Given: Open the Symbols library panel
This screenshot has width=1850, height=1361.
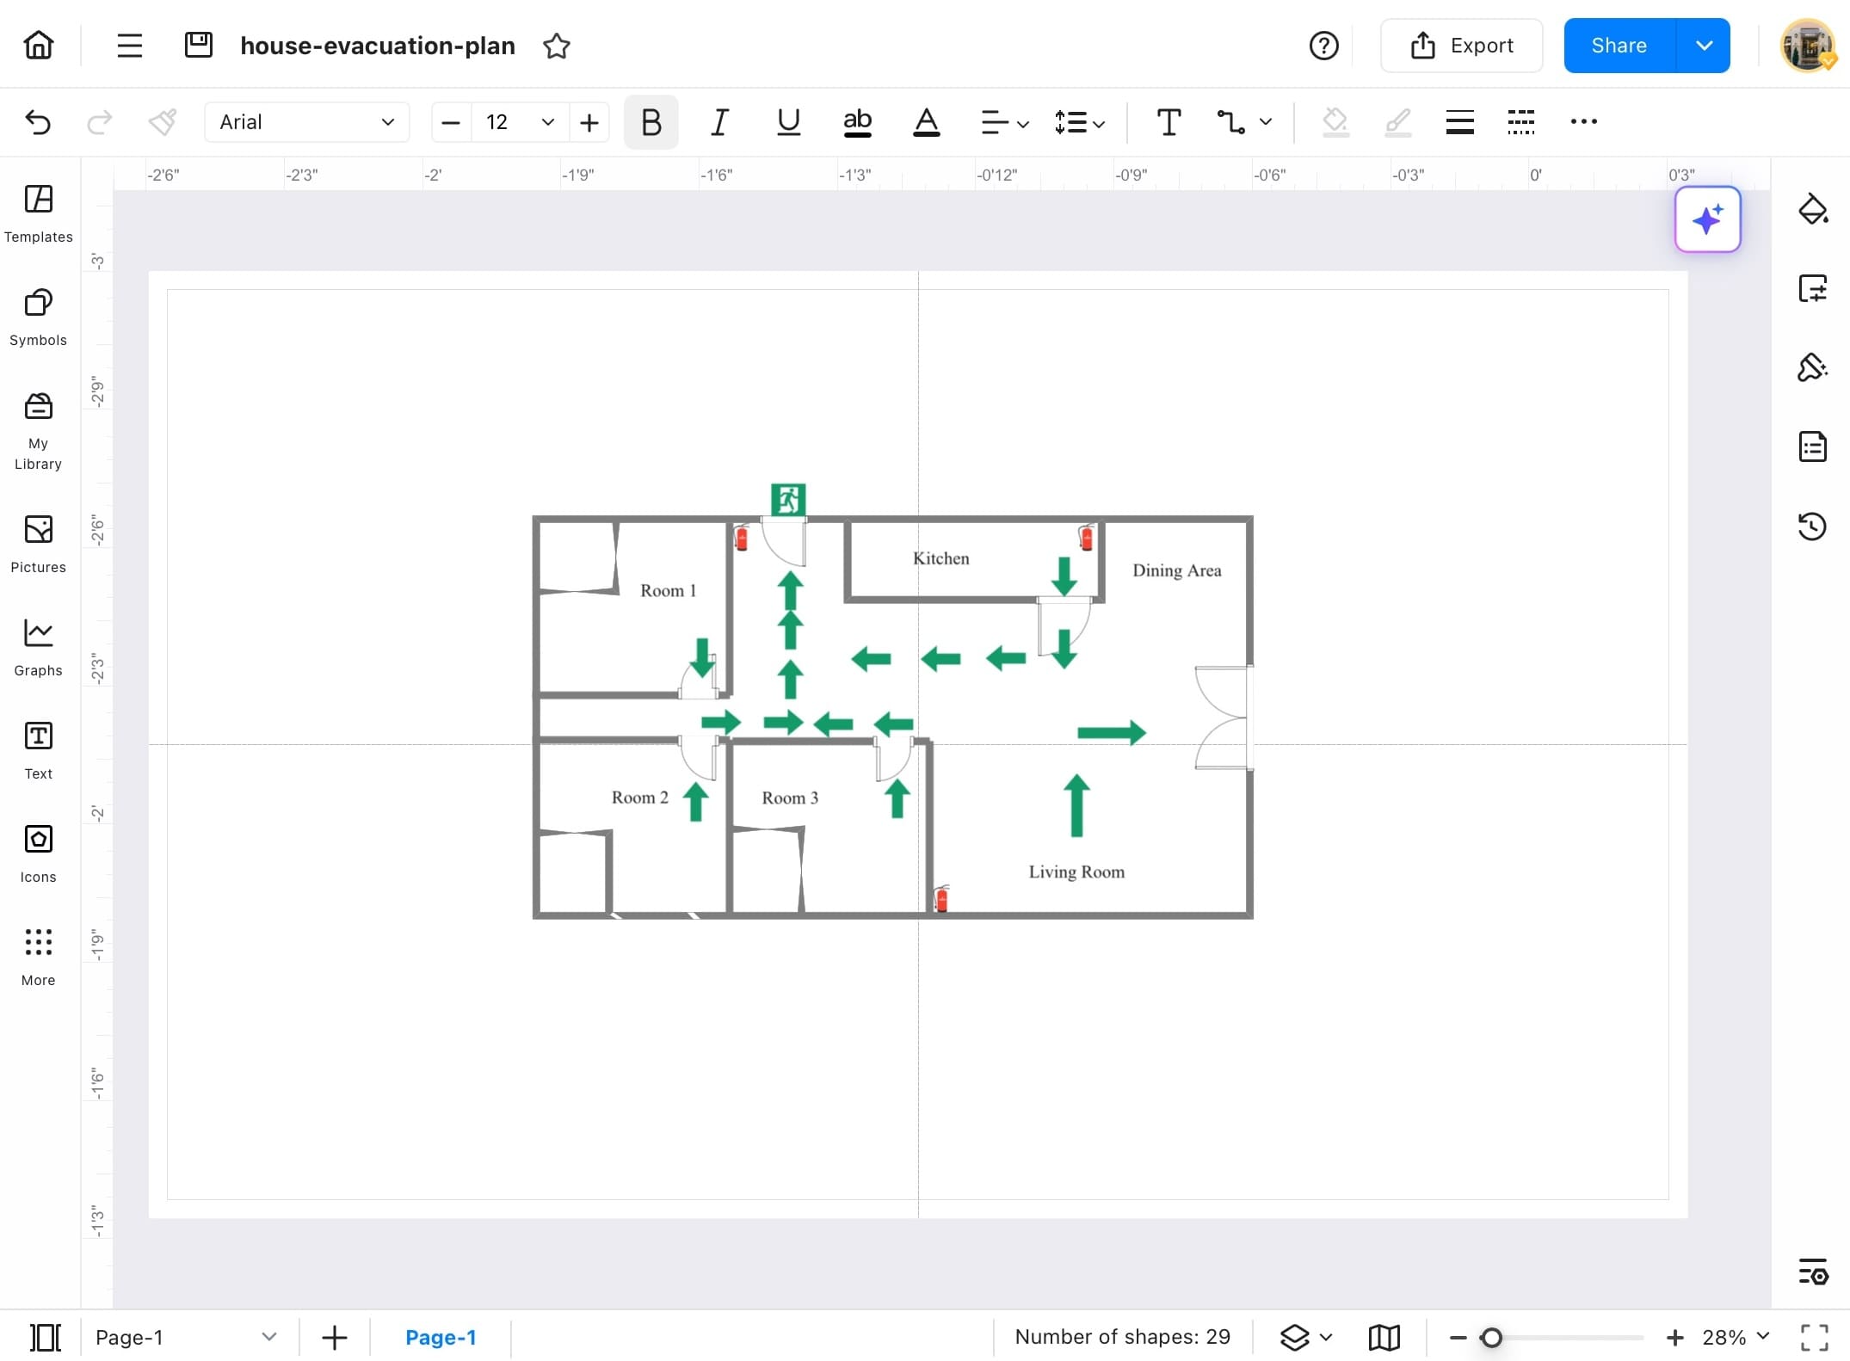Looking at the screenshot, I should (38, 317).
